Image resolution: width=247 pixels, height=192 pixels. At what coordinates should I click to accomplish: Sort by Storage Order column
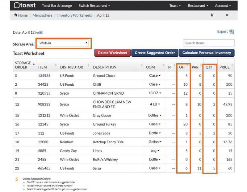[25, 65]
